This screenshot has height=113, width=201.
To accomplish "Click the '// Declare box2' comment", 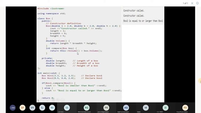I will coord(92,78).
